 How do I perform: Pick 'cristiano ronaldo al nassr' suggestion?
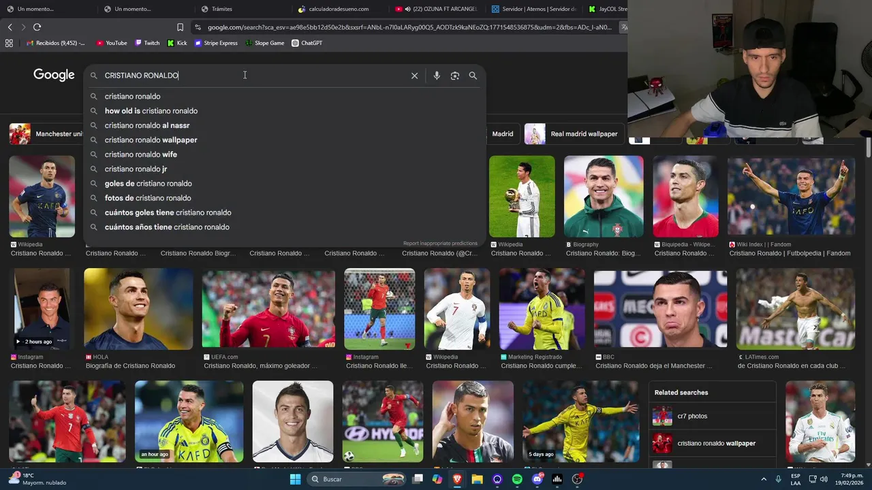284,125
